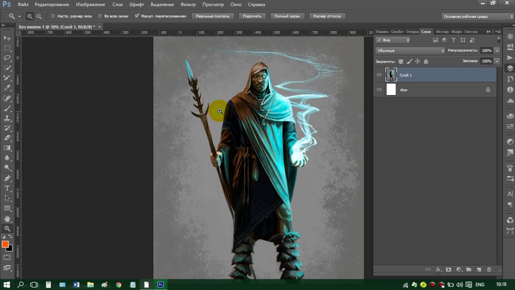The width and height of the screenshot is (515, 290).
Task: Filter for adjustment layers icon
Action: pos(445,40)
